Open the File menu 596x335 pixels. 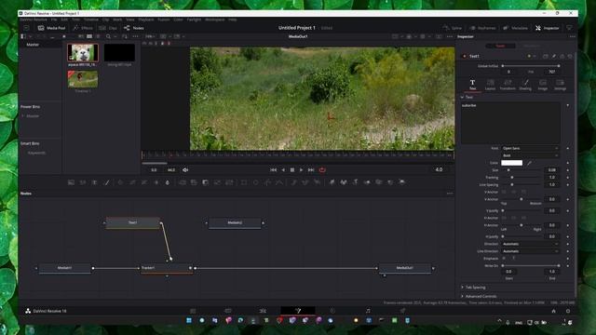pos(54,20)
